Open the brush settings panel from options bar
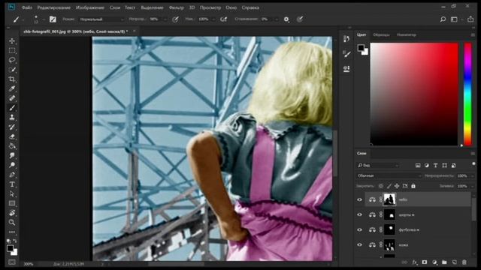Viewport: 481px width, 270px height. pyautogui.click(x=53, y=19)
